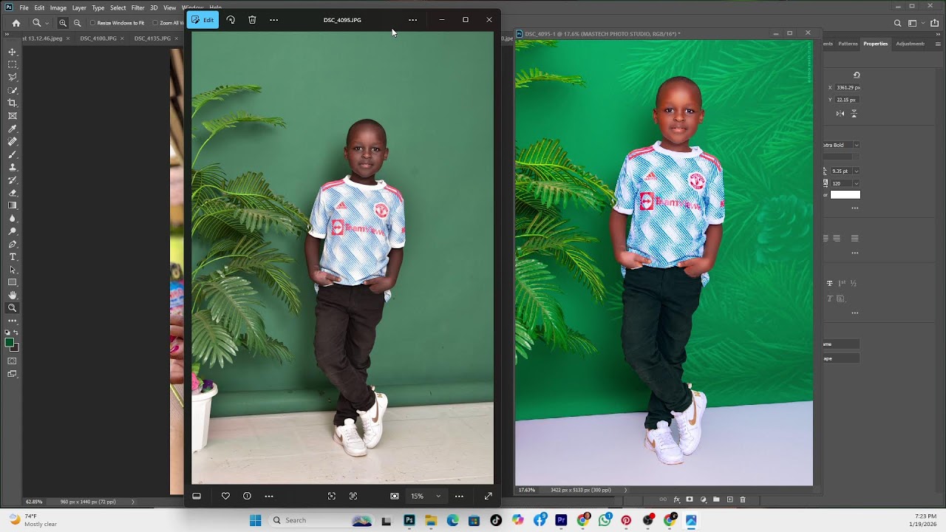Screen dimensions: 946x532
Task: Open the Extra Bold font style dropdown
Action: 857,145
